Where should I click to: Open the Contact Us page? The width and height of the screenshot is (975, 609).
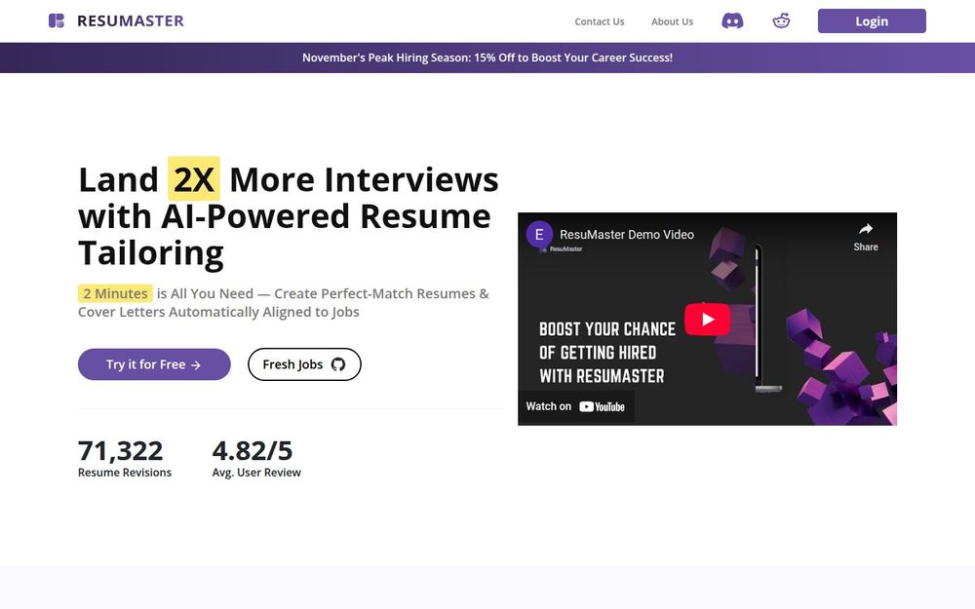pyautogui.click(x=600, y=21)
